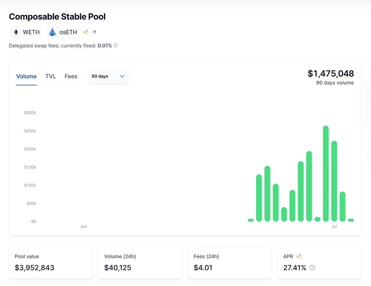The height and width of the screenshot is (286, 371).
Task: Click the osETH blue pyramid token icon
Action: pyautogui.click(x=52, y=32)
